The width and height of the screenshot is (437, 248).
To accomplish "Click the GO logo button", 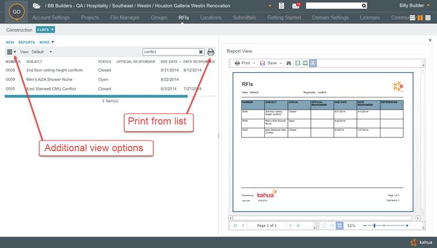I will (x=16, y=12).
